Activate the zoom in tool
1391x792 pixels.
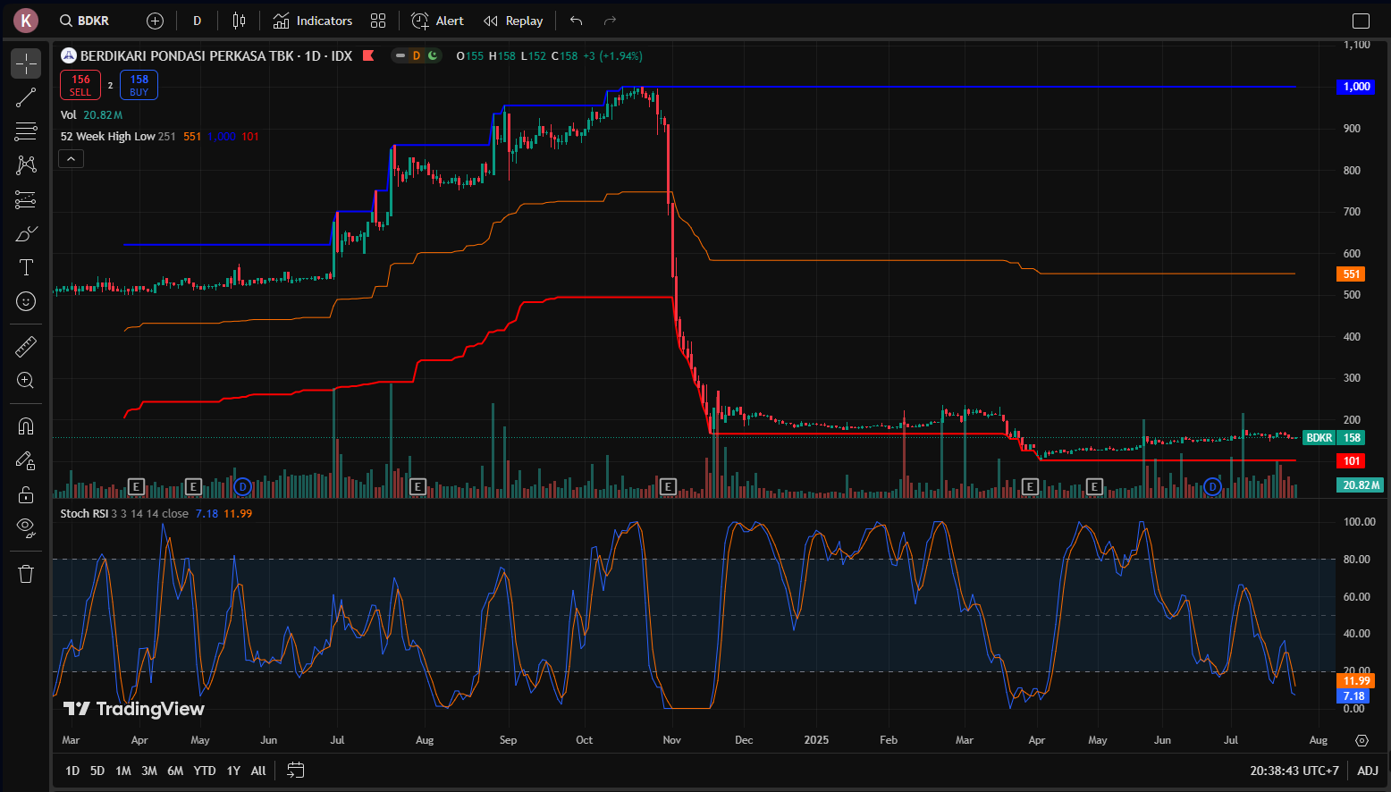(26, 380)
